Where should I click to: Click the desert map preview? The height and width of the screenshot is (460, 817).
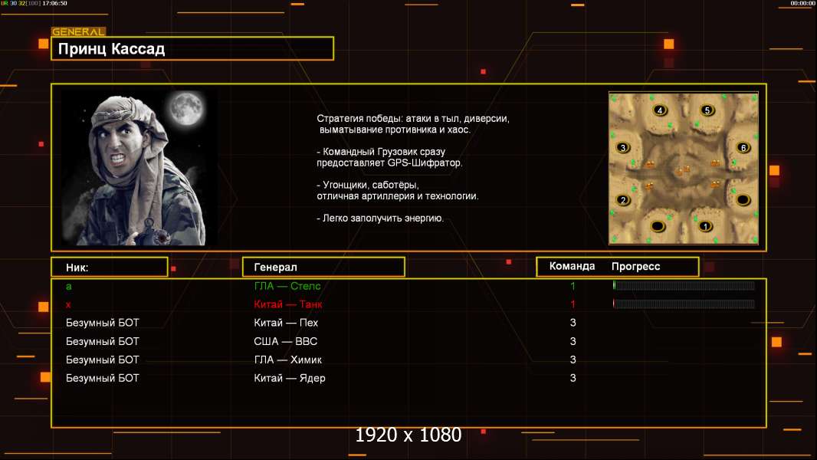684,168
